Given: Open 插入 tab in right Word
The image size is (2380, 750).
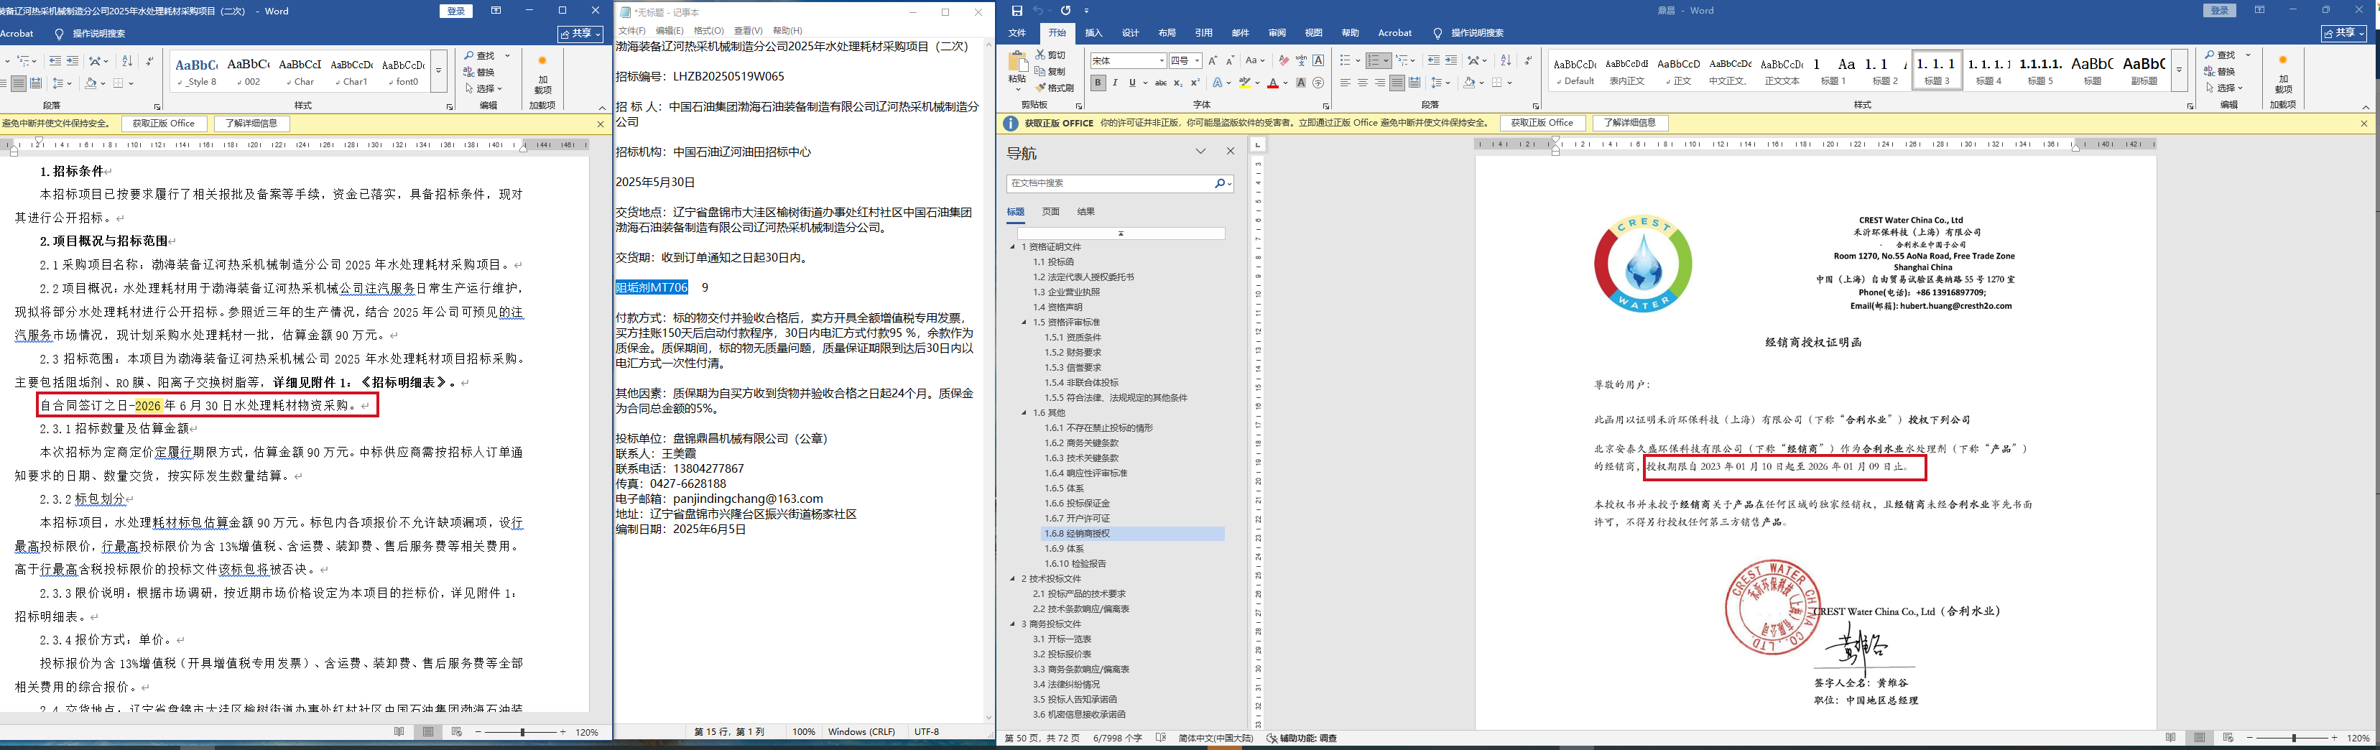Looking at the screenshot, I should point(1094,33).
